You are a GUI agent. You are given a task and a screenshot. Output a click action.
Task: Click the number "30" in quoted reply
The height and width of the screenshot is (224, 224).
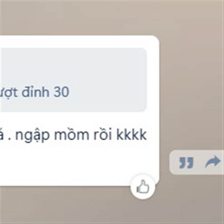[61, 92]
